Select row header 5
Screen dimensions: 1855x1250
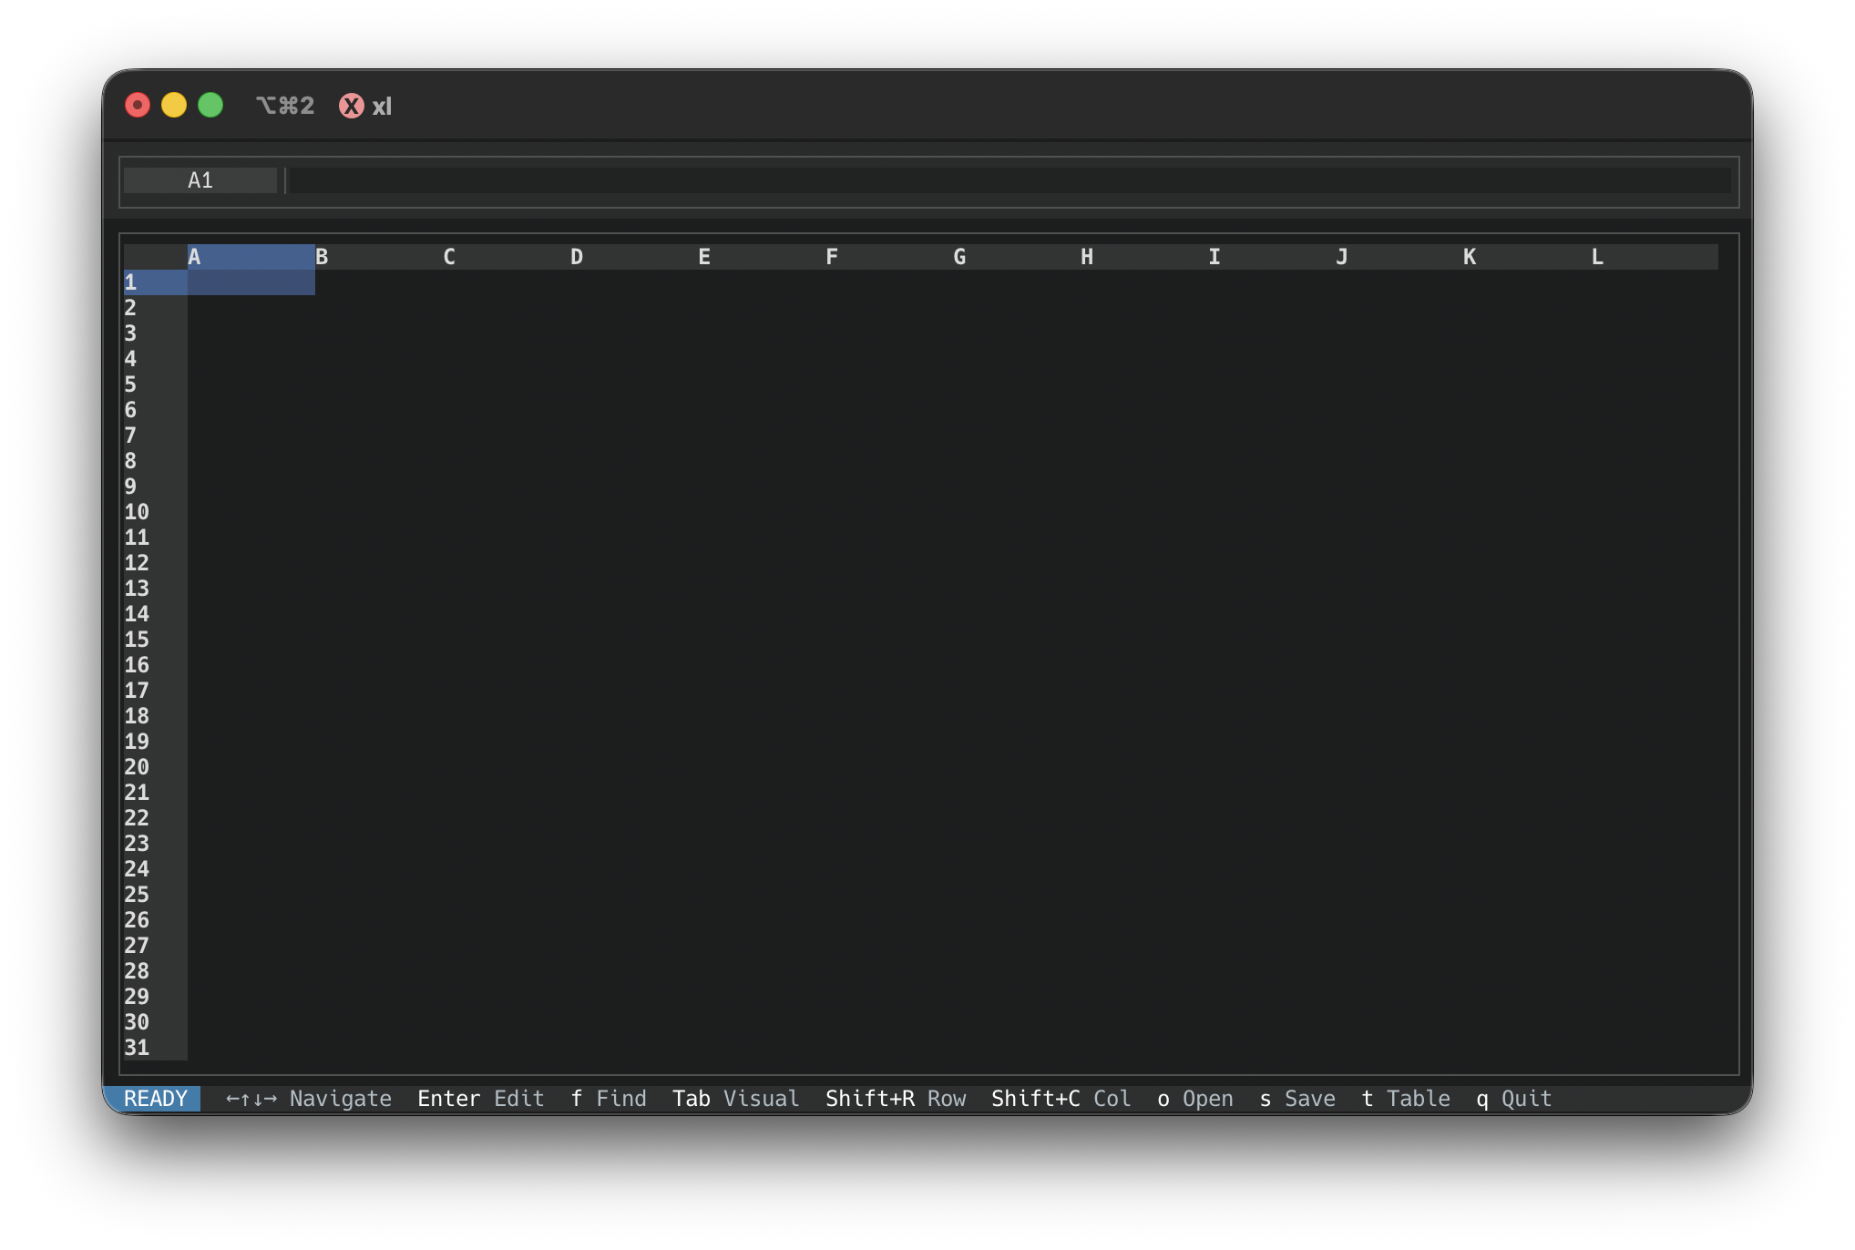(156, 384)
